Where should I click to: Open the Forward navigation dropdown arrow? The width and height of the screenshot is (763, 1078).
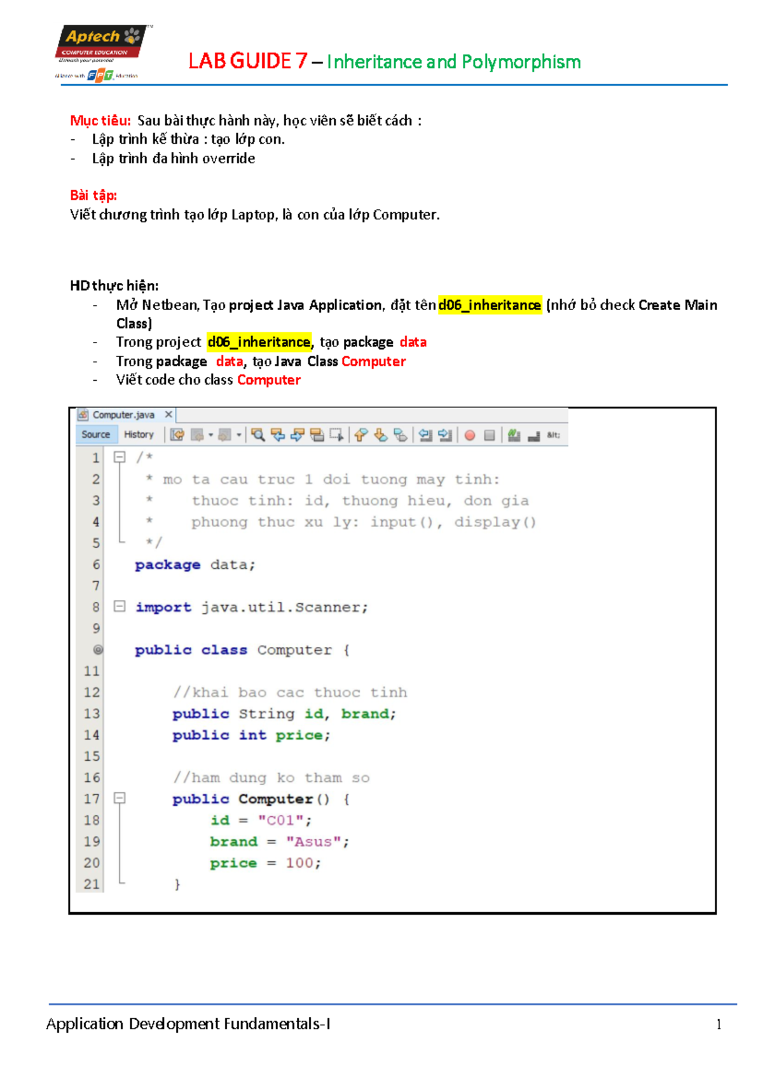pos(239,435)
